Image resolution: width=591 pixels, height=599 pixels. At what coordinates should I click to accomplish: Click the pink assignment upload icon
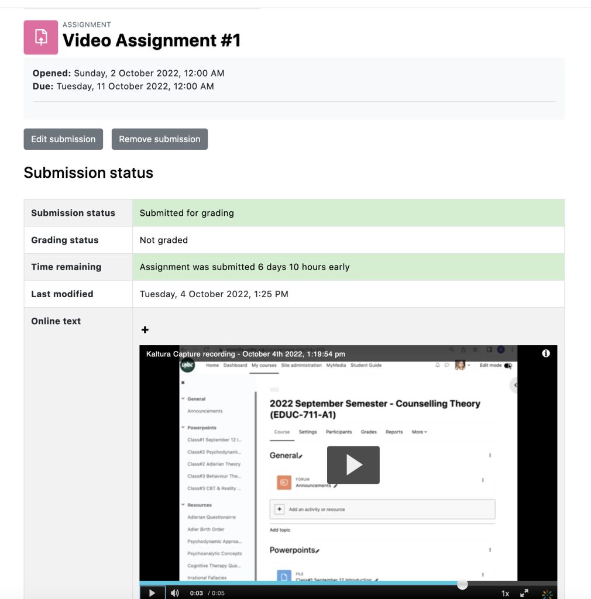coord(40,37)
